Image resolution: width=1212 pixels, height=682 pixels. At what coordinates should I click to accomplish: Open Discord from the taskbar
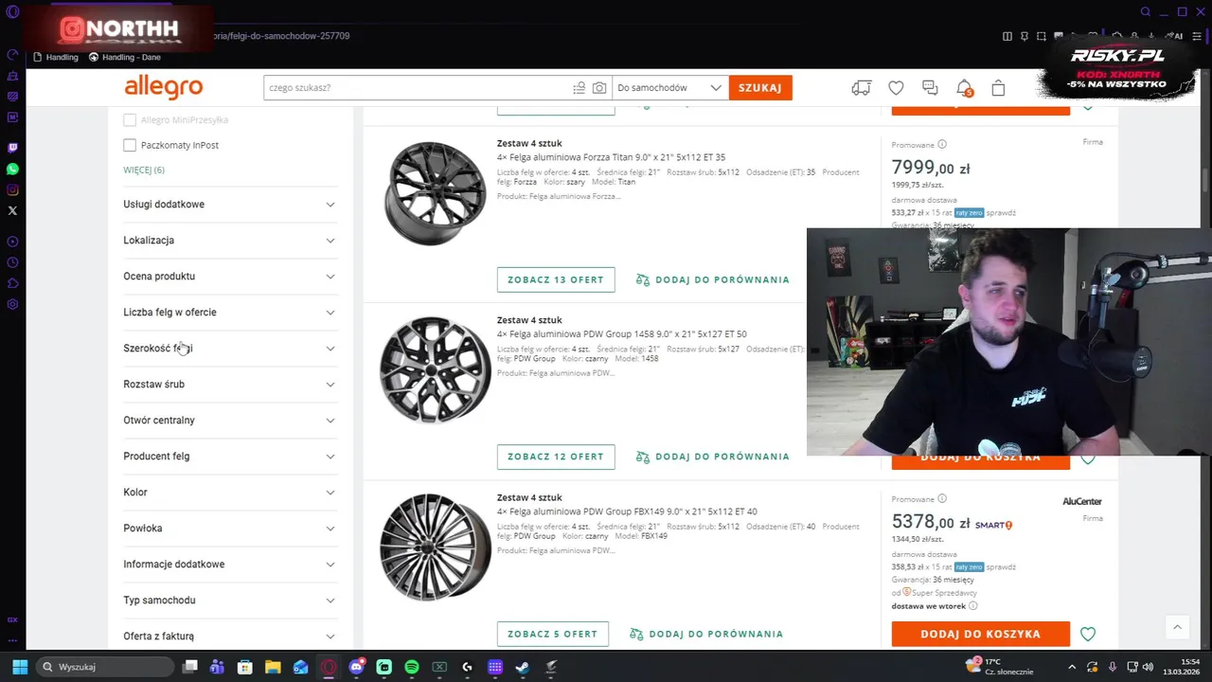pos(356,667)
